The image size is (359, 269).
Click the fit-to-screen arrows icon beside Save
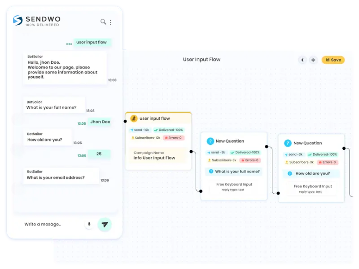(x=313, y=60)
